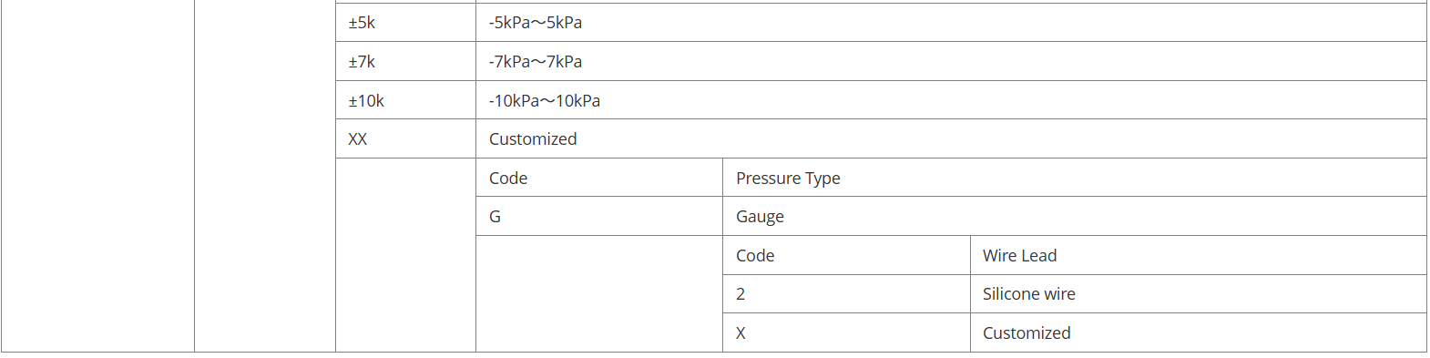The width and height of the screenshot is (1430, 358).
Task: Select the ±5k code cell
Action: click(405, 23)
